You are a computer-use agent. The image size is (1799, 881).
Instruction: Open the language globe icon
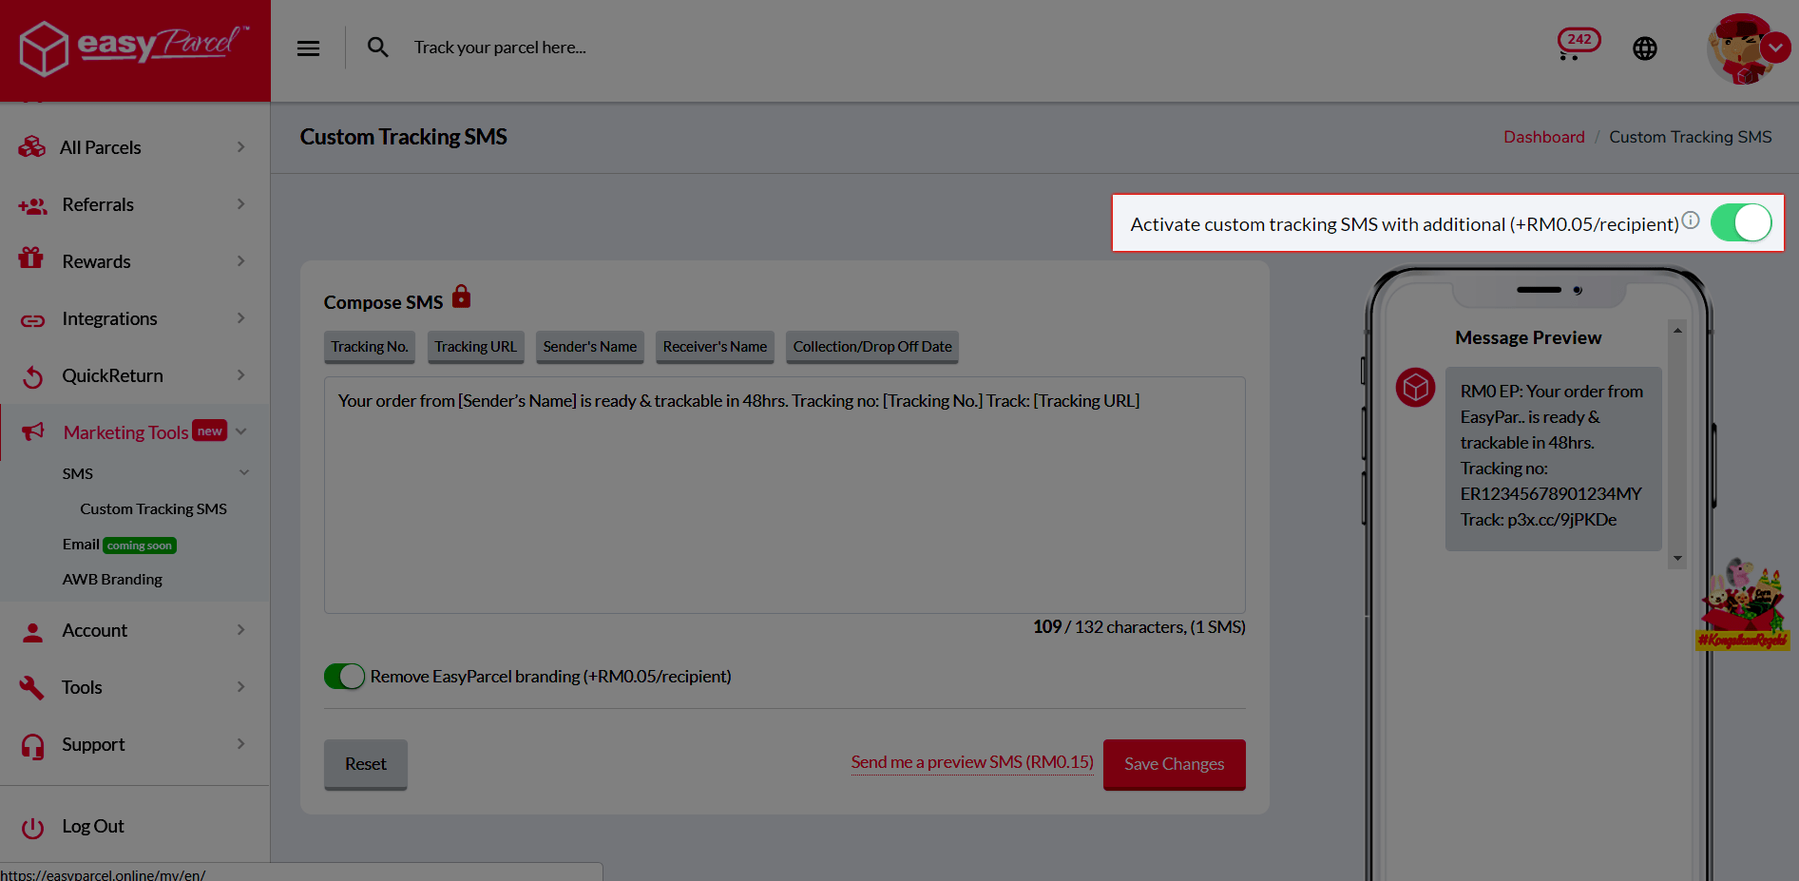click(x=1645, y=48)
